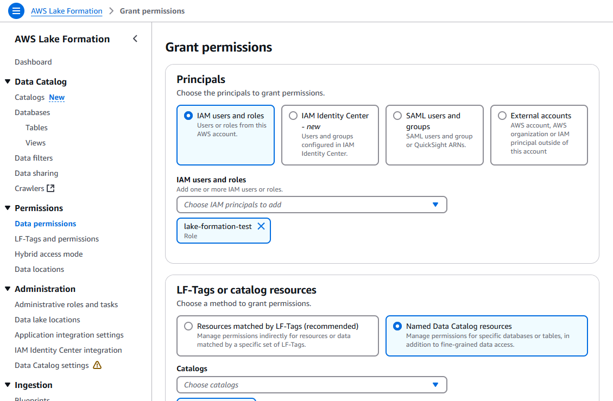Click the warning icon next to Data Catalog settings
The image size is (613, 401).
pyautogui.click(x=97, y=365)
